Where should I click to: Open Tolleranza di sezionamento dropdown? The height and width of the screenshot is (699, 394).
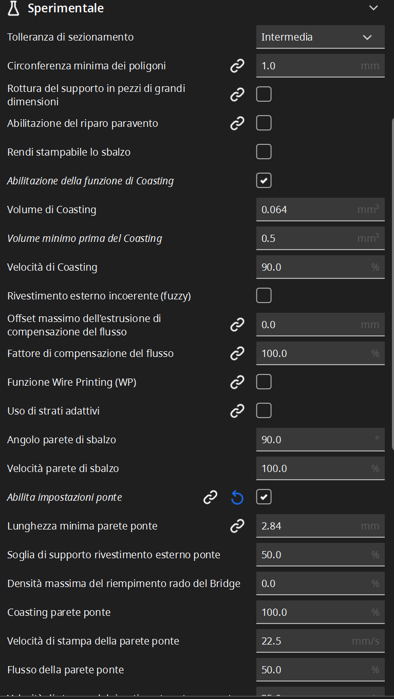(x=321, y=37)
